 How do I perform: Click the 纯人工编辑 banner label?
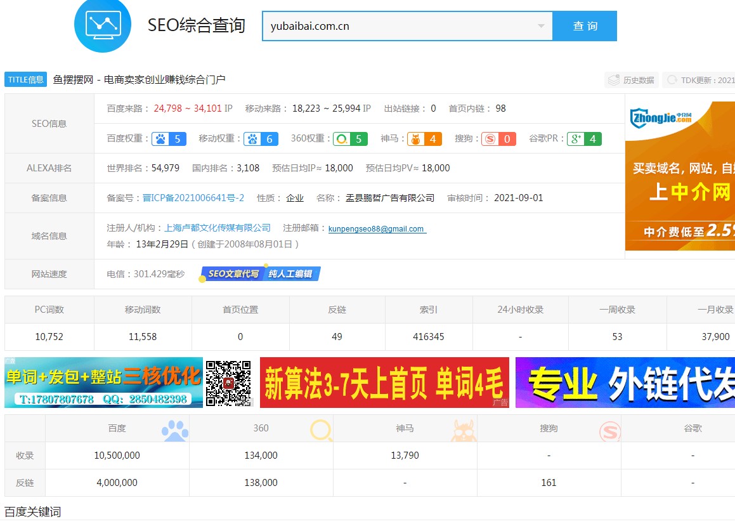(291, 273)
